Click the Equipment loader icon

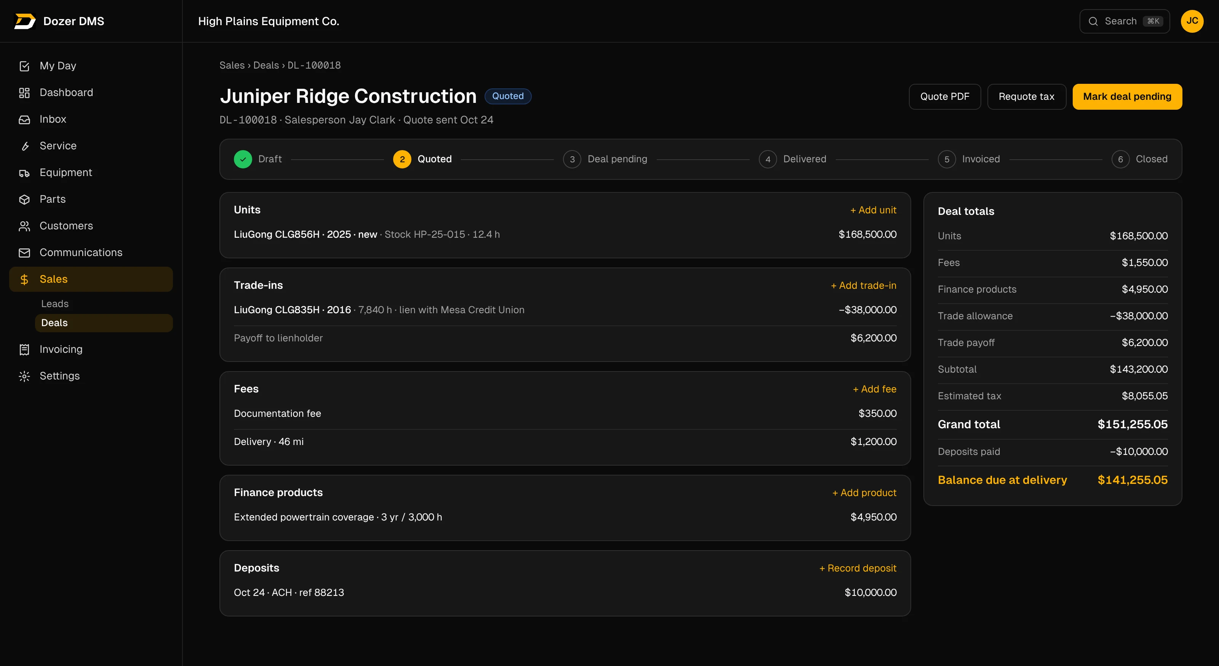click(x=24, y=173)
